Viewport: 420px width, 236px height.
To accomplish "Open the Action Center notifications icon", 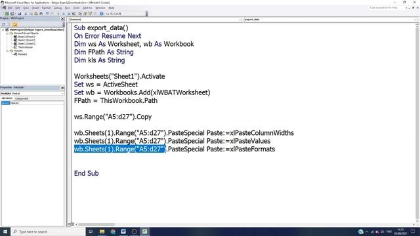I will [x=413, y=231].
